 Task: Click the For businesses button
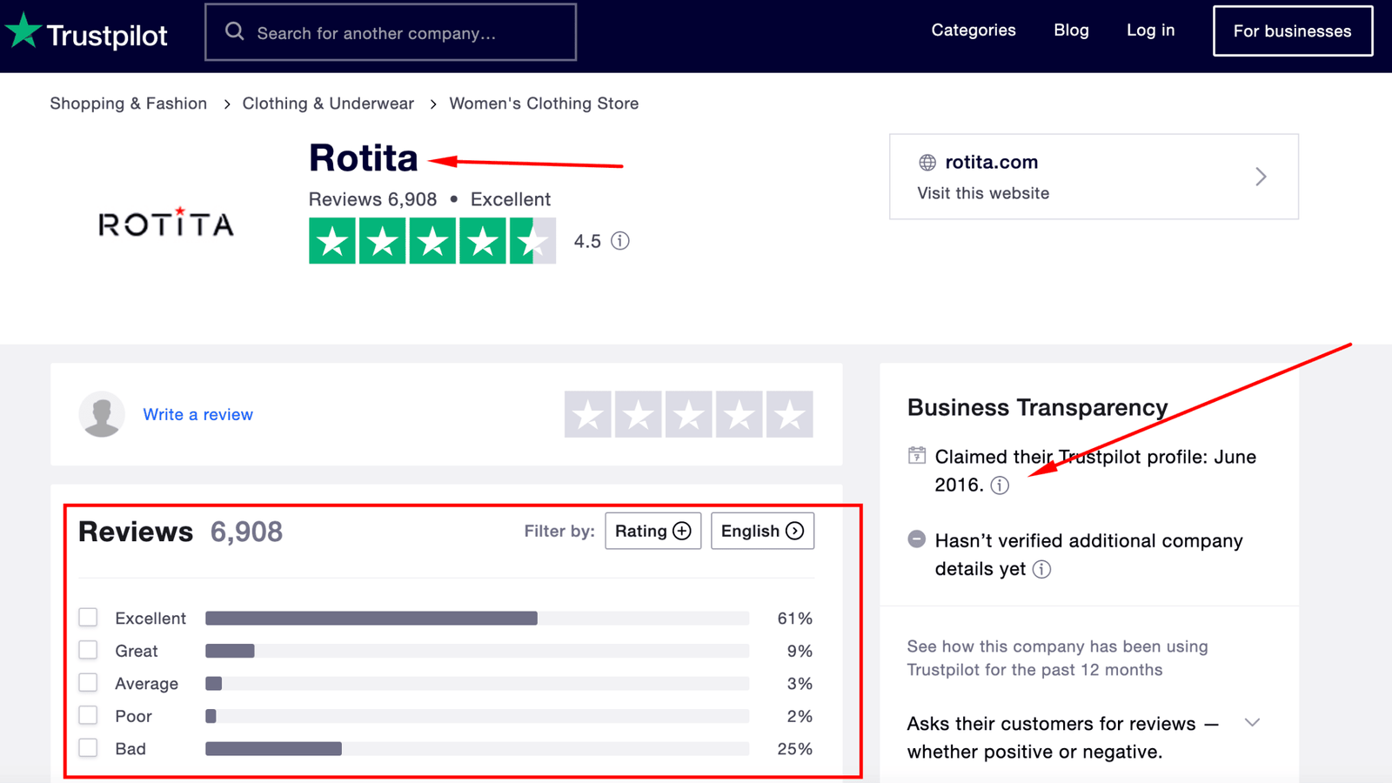pyautogui.click(x=1292, y=30)
